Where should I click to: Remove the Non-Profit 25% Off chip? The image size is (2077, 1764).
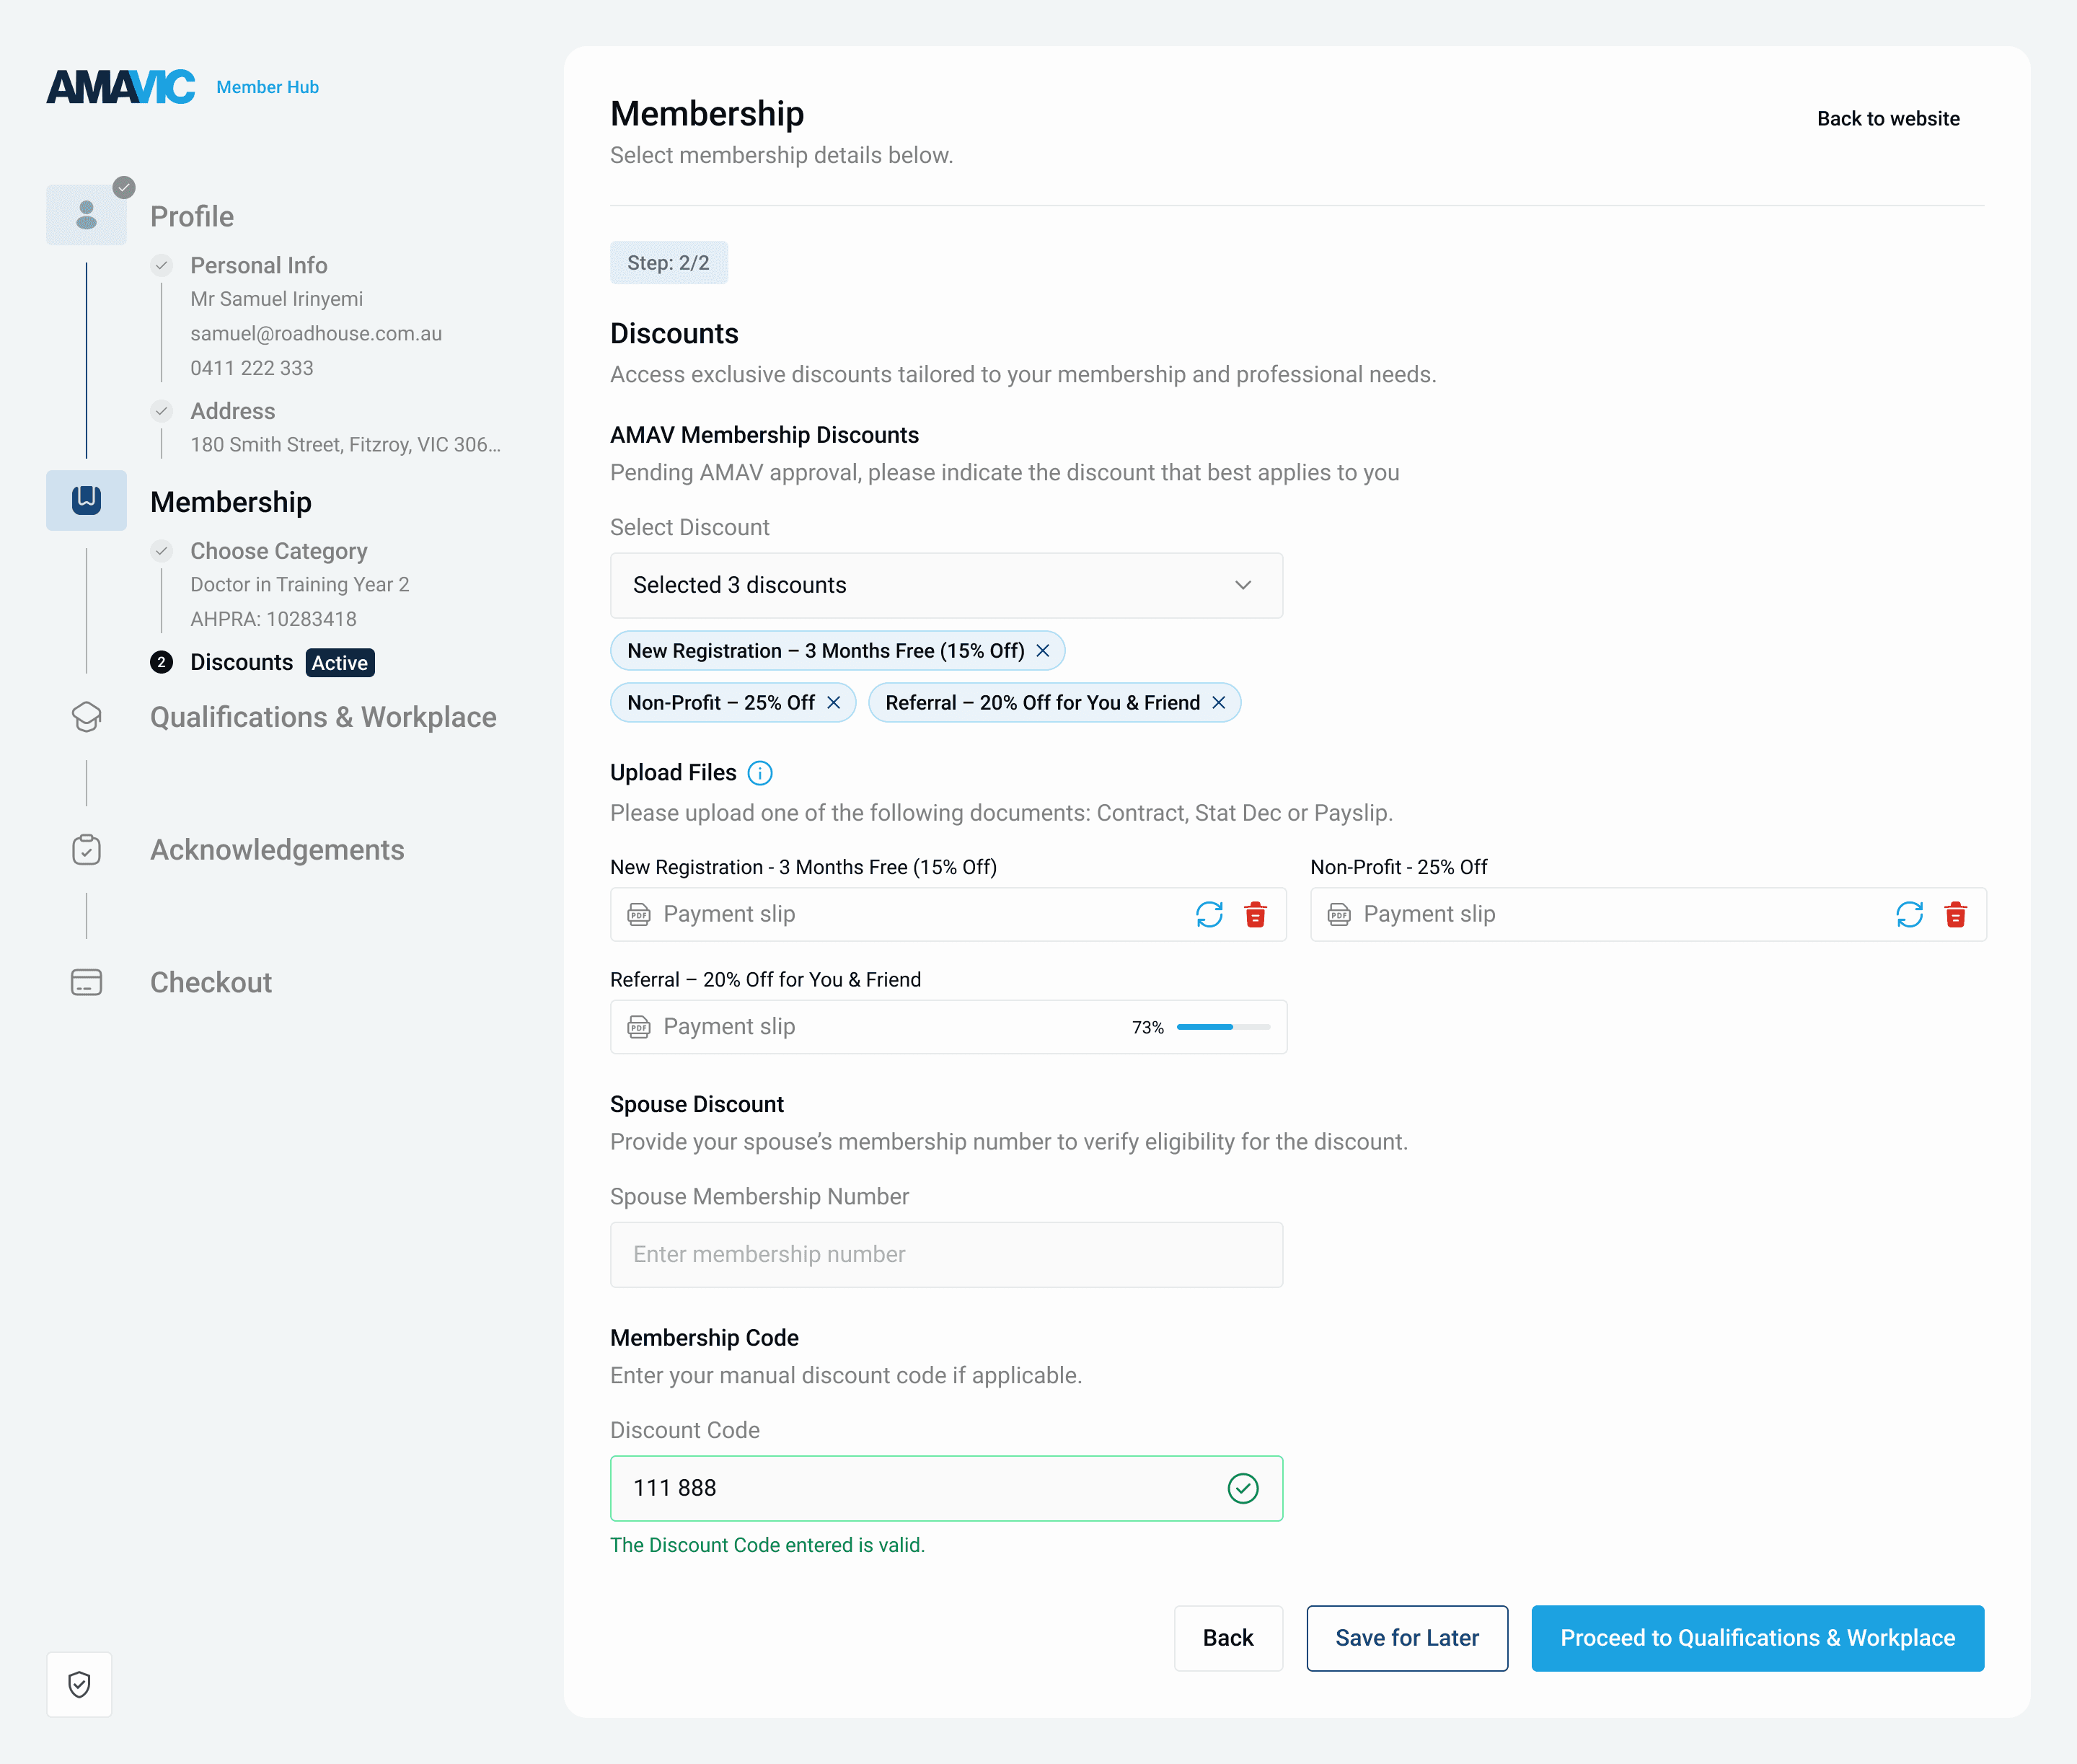click(x=833, y=703)
